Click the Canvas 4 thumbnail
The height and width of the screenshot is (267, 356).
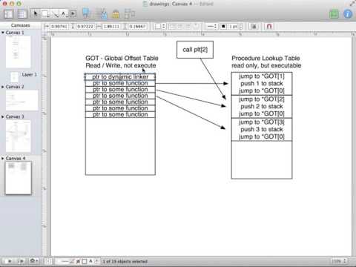pyautogui.click(x=18, y=178)
